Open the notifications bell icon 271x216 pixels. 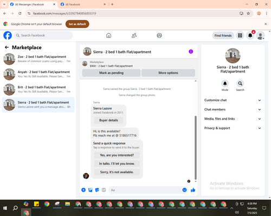click(x=250, y=36)
